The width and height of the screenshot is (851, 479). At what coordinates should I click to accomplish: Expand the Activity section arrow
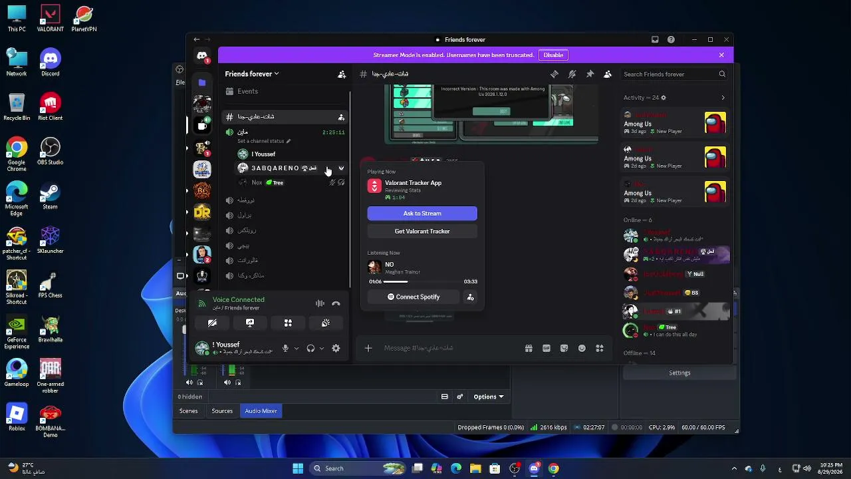coord(723,98)
